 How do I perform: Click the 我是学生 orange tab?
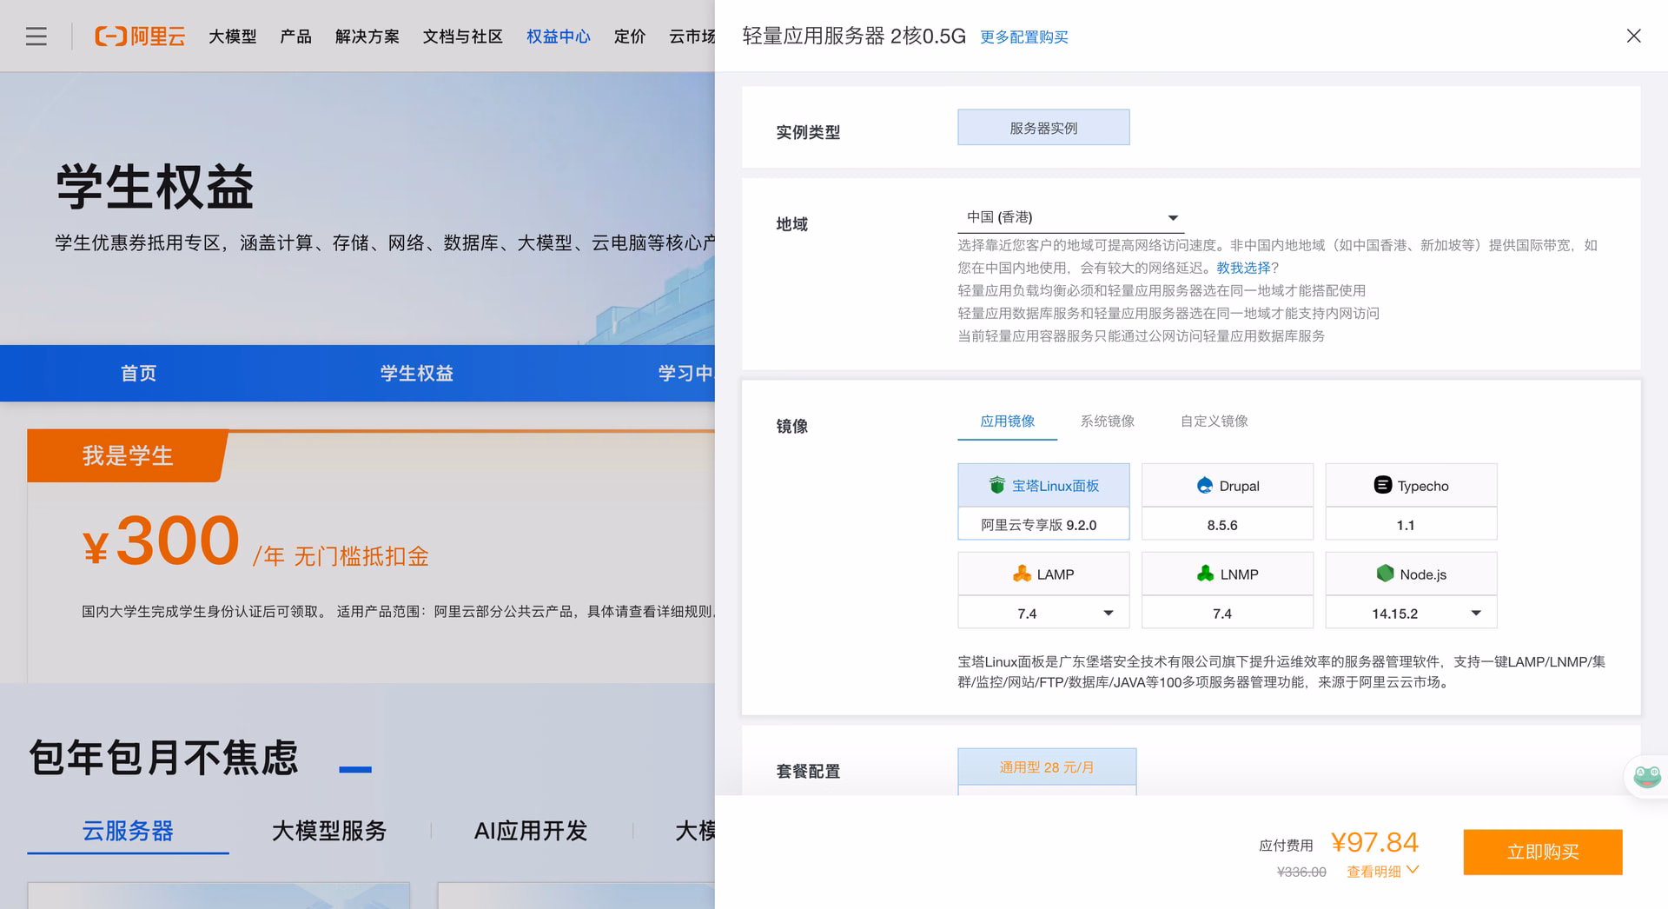128,455
